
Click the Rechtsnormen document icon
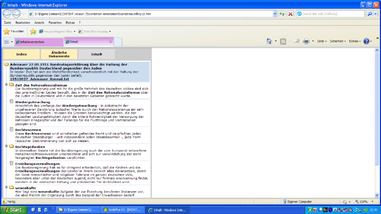click(x=11, y=130)
